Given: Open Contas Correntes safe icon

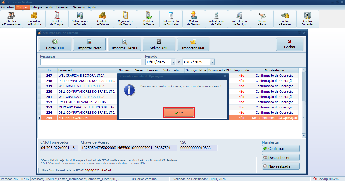Looking at the screenshot, I should 308,19.
